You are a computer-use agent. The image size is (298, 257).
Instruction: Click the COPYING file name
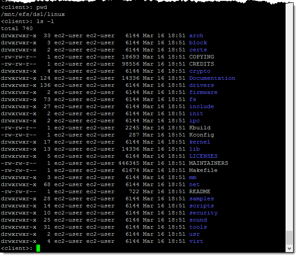[201, 57]
